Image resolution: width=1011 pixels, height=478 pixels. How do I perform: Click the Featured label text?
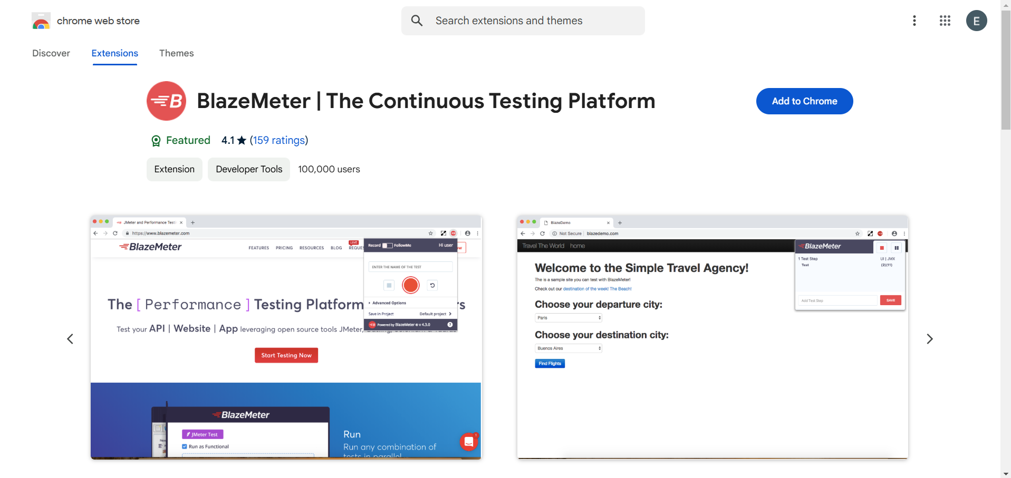click(188, 140)
